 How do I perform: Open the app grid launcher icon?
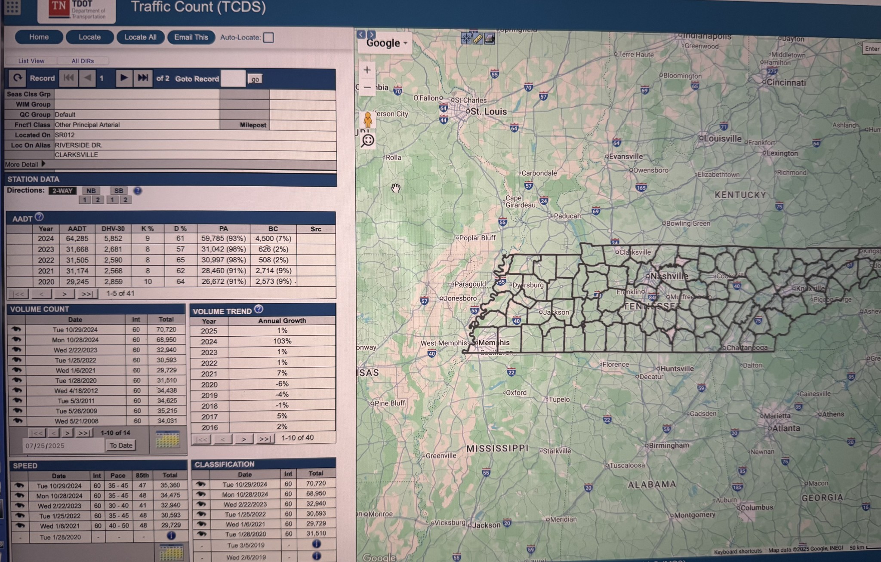pyautogui.click(x=12, y=7)
